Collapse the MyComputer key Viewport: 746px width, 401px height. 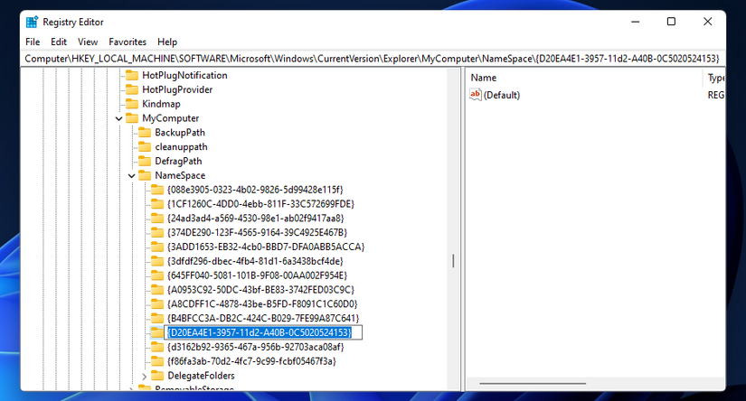pyautogui.click(x=119, y=118)
